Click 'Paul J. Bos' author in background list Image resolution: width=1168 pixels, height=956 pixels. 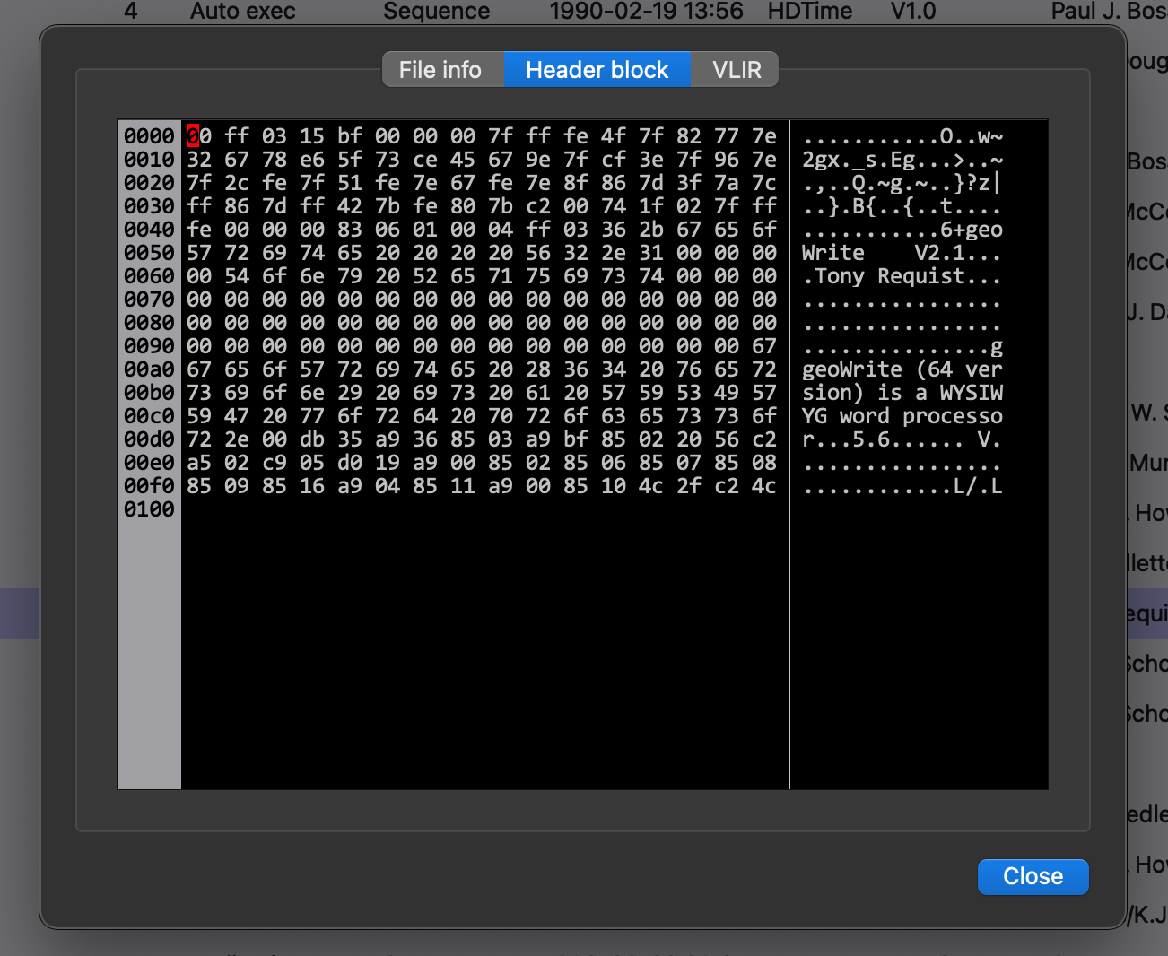tap(1109, 11)
